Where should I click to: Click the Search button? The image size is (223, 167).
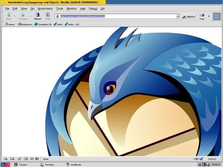(188, 17)
